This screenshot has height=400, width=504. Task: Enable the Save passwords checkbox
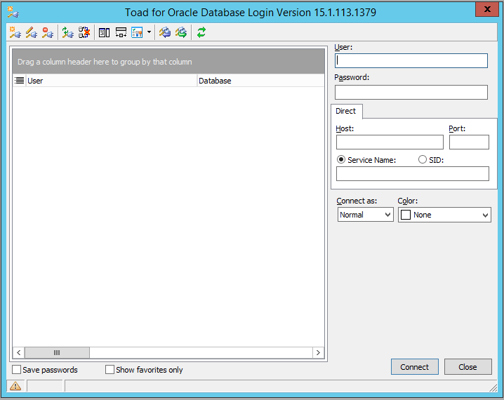tap(16, 370)
